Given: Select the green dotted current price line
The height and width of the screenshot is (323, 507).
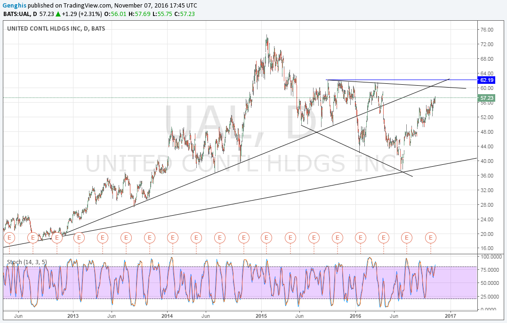Looking at the screenshot, I should coord(240,97).
